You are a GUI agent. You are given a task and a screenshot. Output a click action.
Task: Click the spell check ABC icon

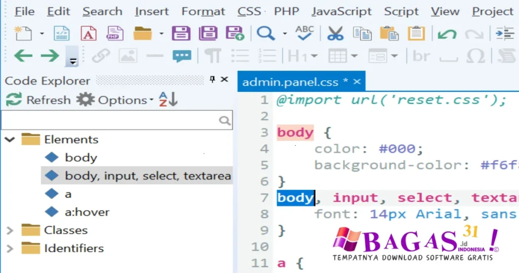(305, 33)
